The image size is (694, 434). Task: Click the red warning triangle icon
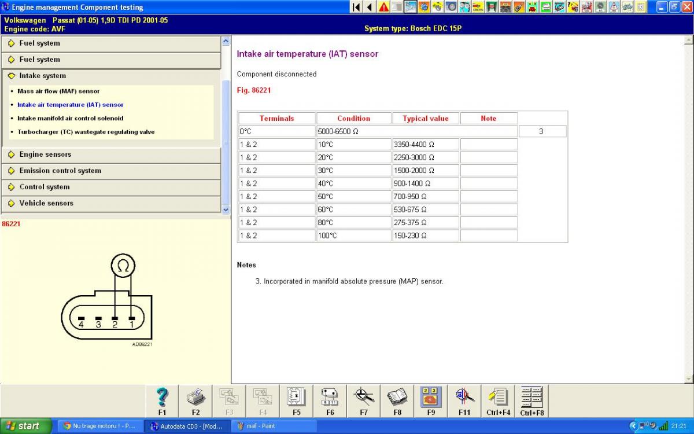pos(383,7)
